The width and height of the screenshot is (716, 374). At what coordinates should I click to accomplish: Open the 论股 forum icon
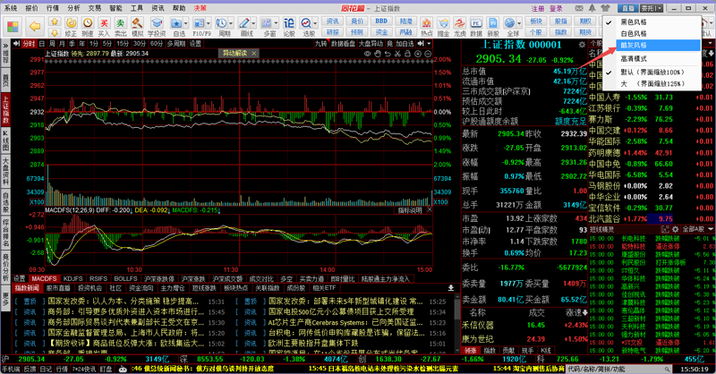(289, 23)
